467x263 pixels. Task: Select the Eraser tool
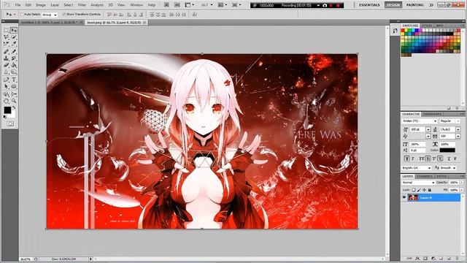pos(7,65)
